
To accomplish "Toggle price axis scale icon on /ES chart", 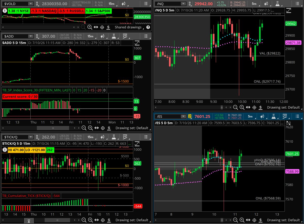I will 289,123.
